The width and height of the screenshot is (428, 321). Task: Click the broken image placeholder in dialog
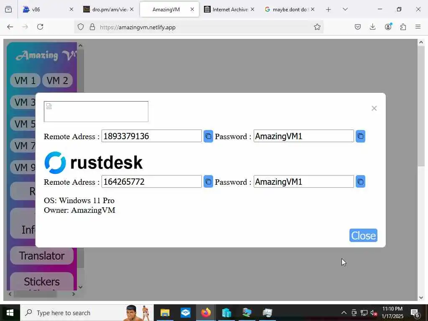click(96, 112)
